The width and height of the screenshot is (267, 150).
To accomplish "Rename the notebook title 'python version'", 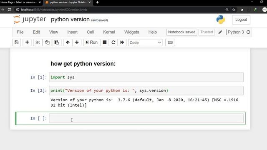I will pyautogui.click(x=70, y=20).
